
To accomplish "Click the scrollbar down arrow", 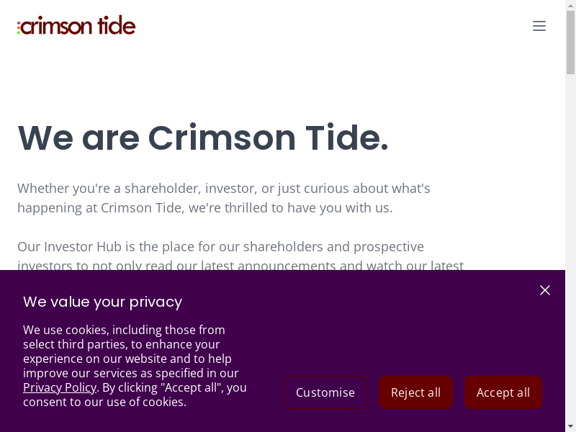I will [x=570, y=426].
